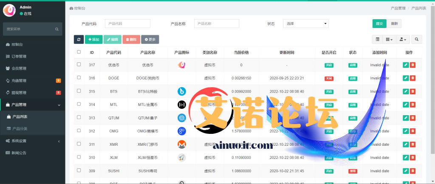Click the 添加 add button
Screen dimensions: 435x184
pos(94,40)
